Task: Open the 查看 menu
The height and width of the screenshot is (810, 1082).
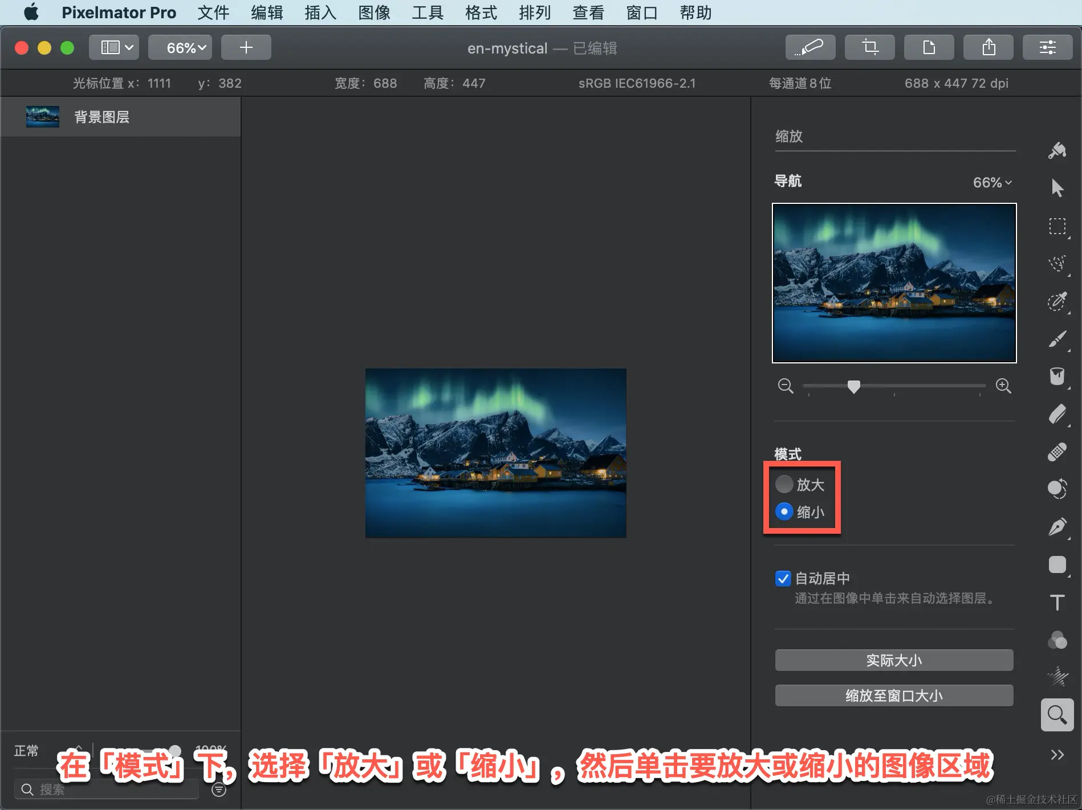Action: 588,13
